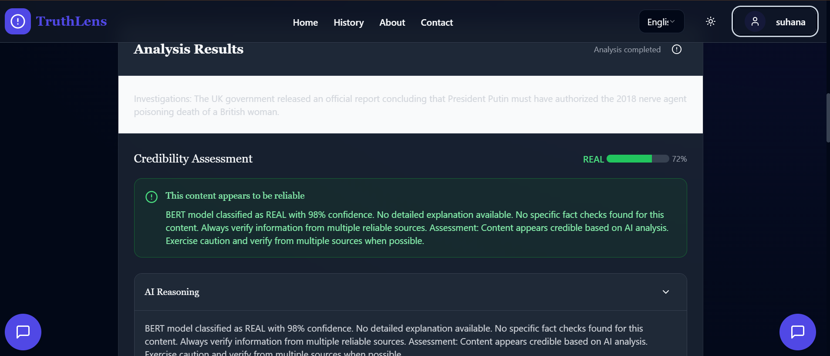Click the AI Reasoning header
The image size is (830, 356).
click(x=172, y=292)
